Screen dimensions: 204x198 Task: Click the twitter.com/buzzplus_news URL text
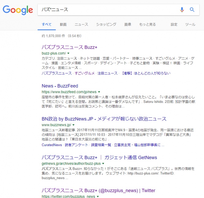pos(68,196)
